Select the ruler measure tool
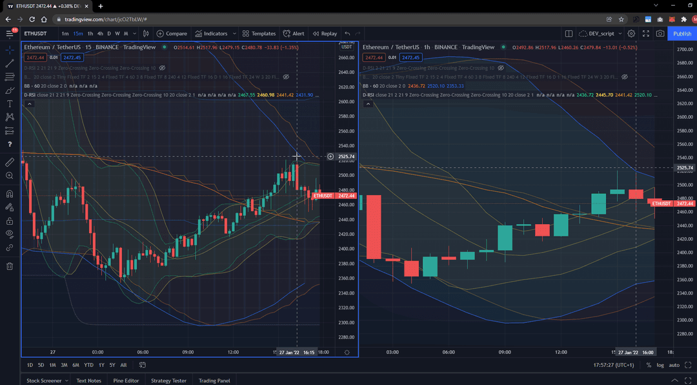The width and height of the screenshot is (697, 385). click(x=9, y=162)
